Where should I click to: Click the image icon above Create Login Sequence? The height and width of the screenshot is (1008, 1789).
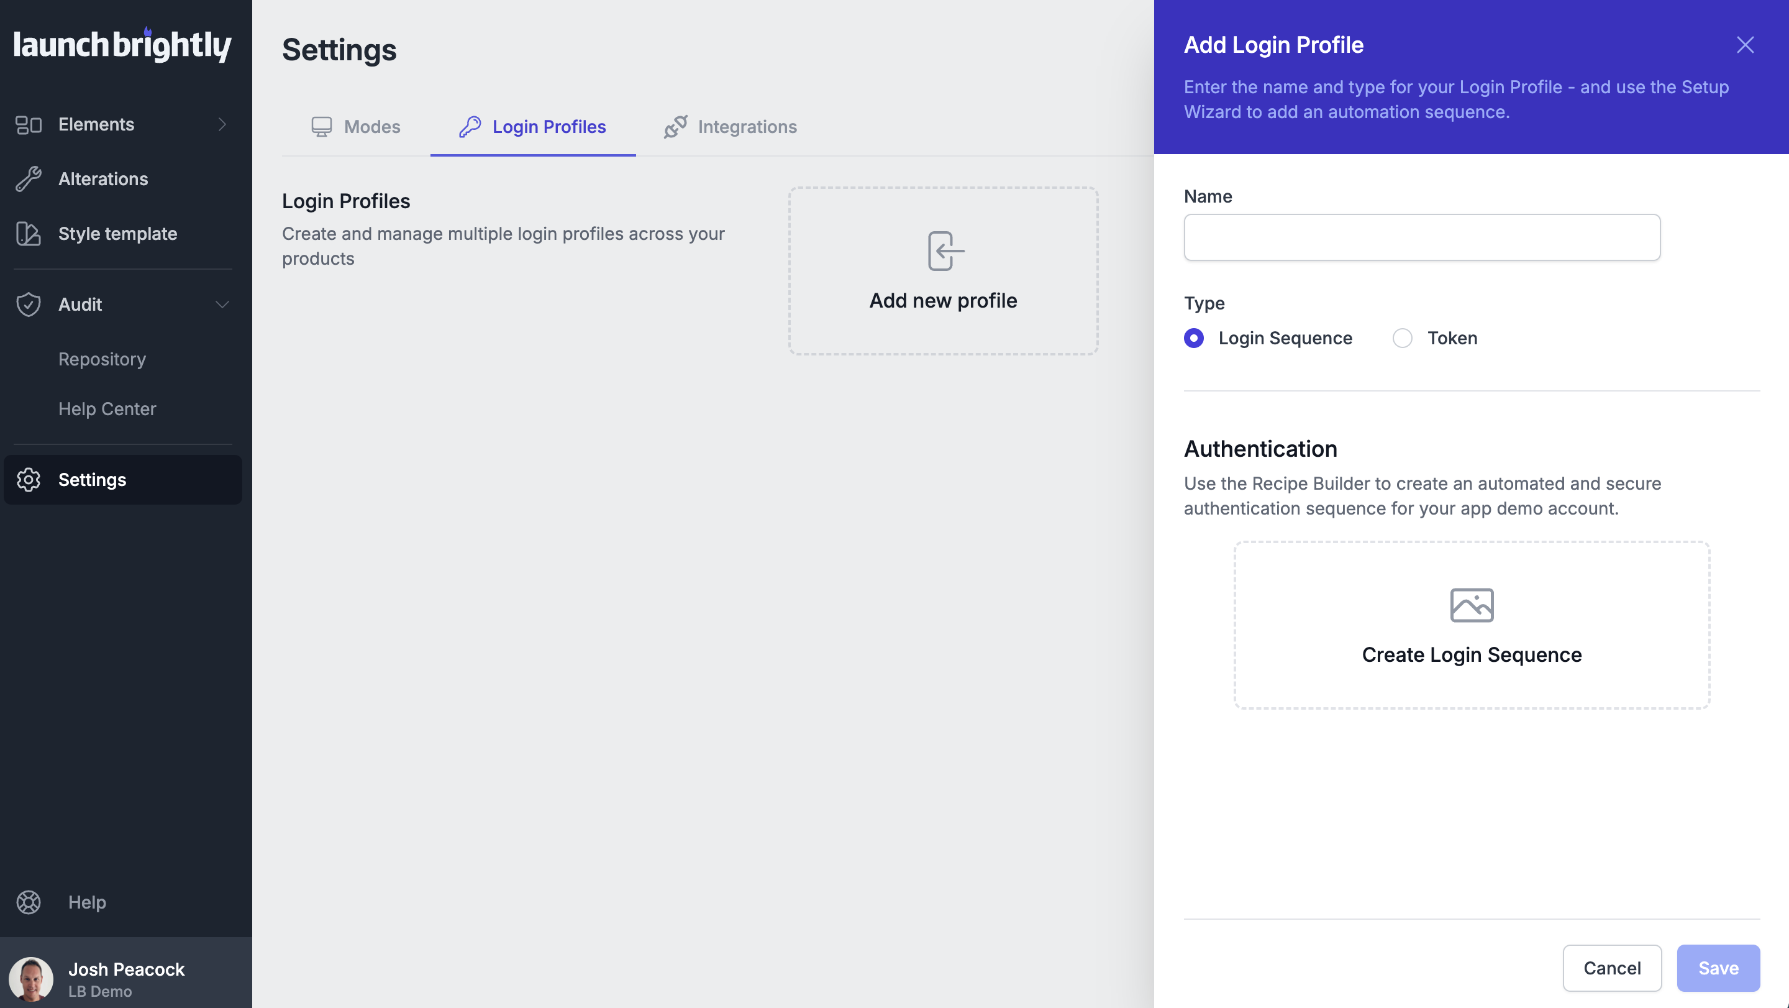point(1472,605)
